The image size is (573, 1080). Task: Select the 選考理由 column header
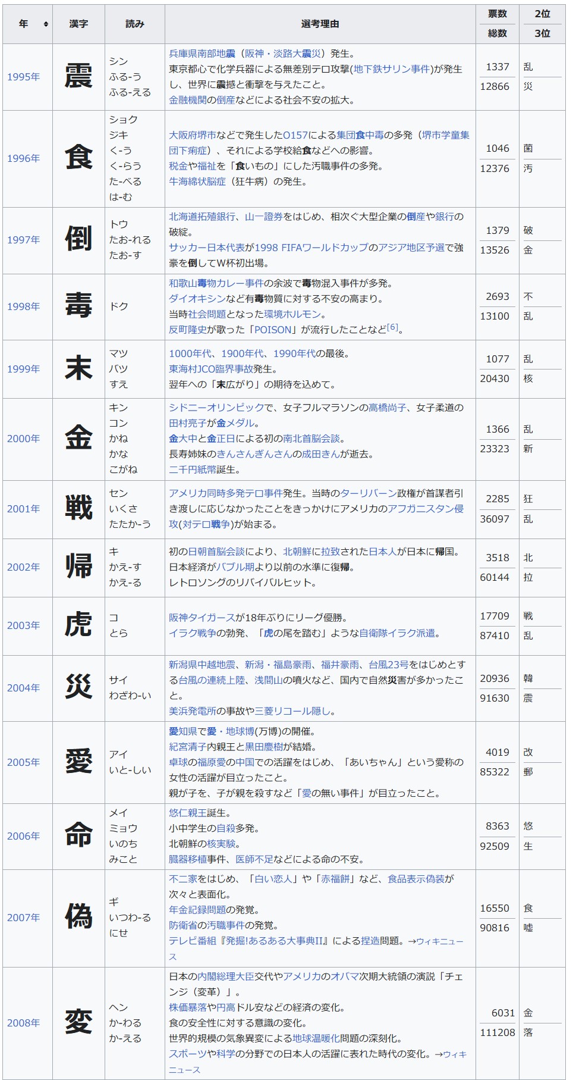[320, 24]
